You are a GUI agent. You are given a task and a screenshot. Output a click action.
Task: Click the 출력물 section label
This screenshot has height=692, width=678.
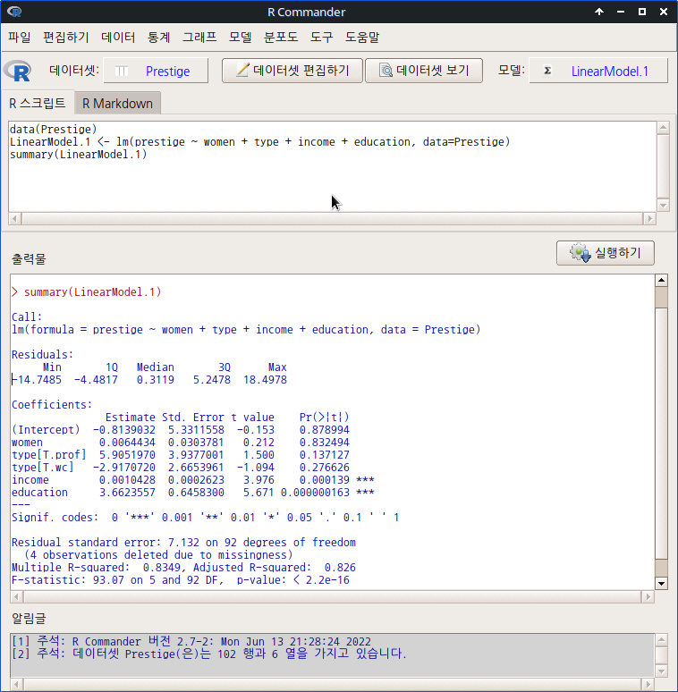coord(29,258)
